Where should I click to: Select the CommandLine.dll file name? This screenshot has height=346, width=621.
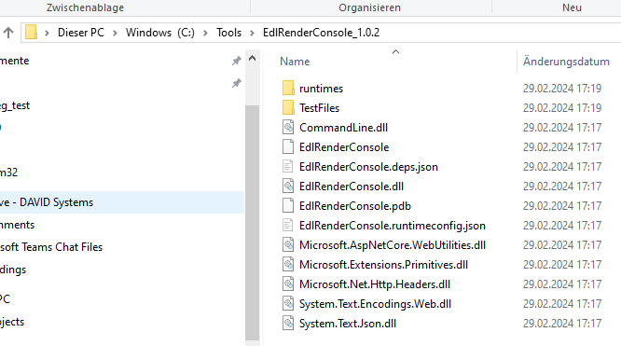coord(343,128)
